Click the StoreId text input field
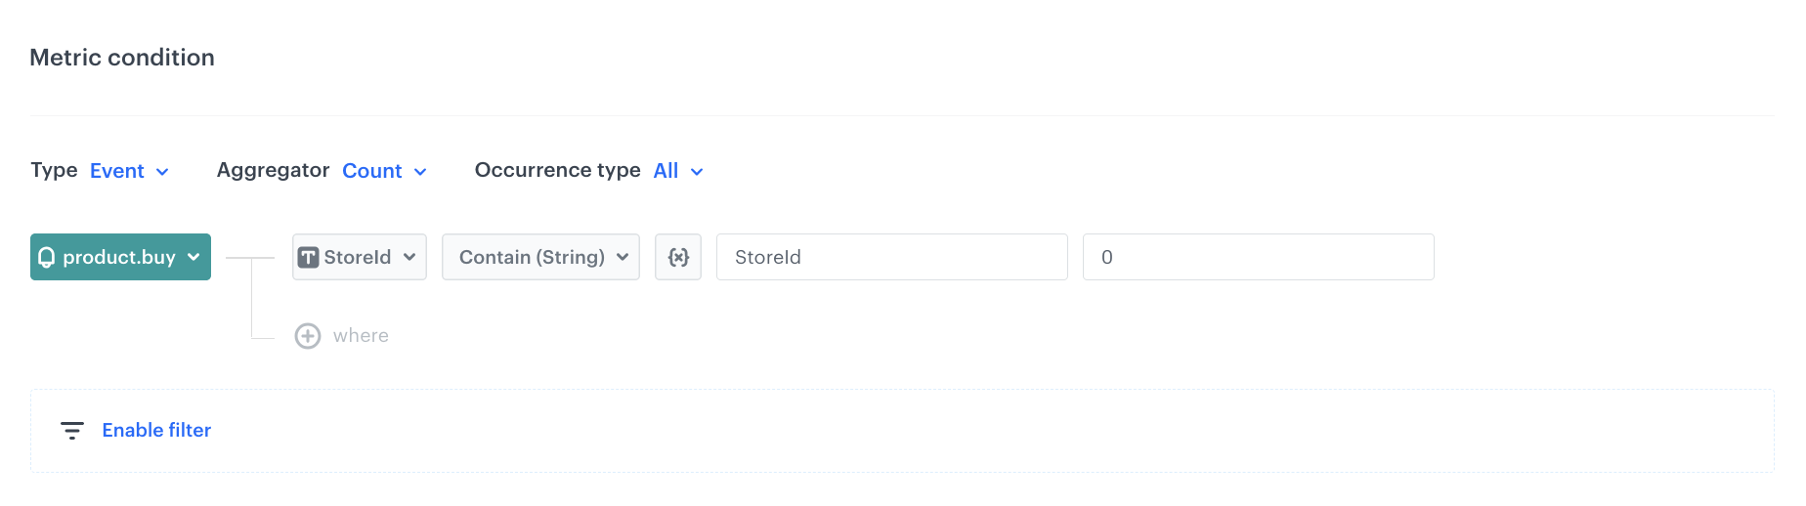1806x506 pixels. click(x=891, y=257)
